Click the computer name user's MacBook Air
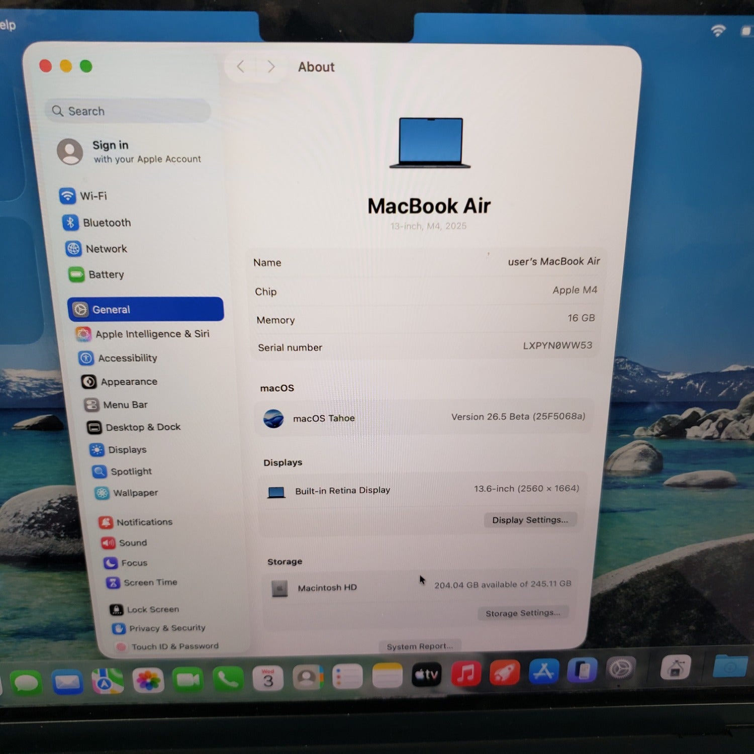This screenshot has width=754, height=754. coord(554,261)
